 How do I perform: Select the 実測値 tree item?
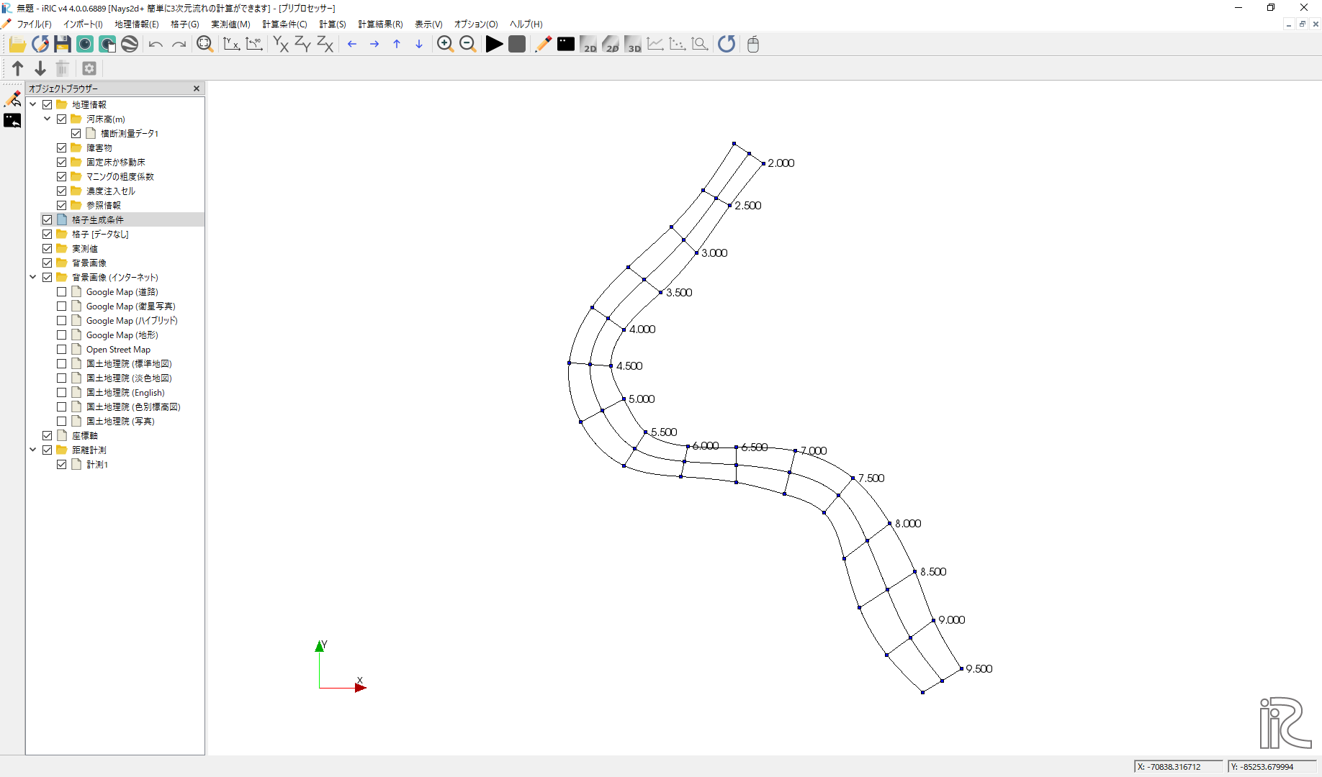pyautogui.click(x=85, y=248)
